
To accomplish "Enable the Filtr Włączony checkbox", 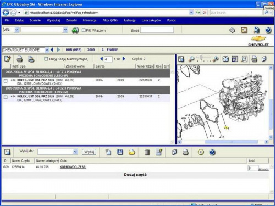I will (84, 30).
